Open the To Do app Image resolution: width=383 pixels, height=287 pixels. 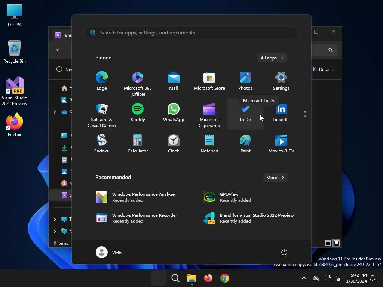[x=245, y=114]
